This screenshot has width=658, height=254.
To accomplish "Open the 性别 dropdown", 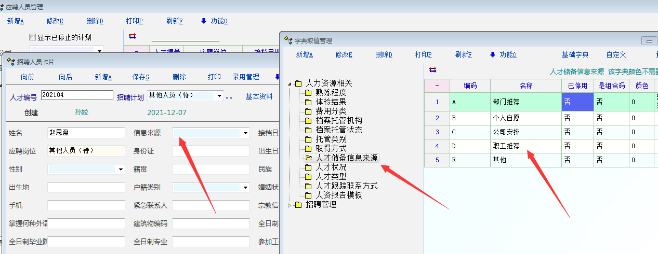I will [x=121, y=169].
